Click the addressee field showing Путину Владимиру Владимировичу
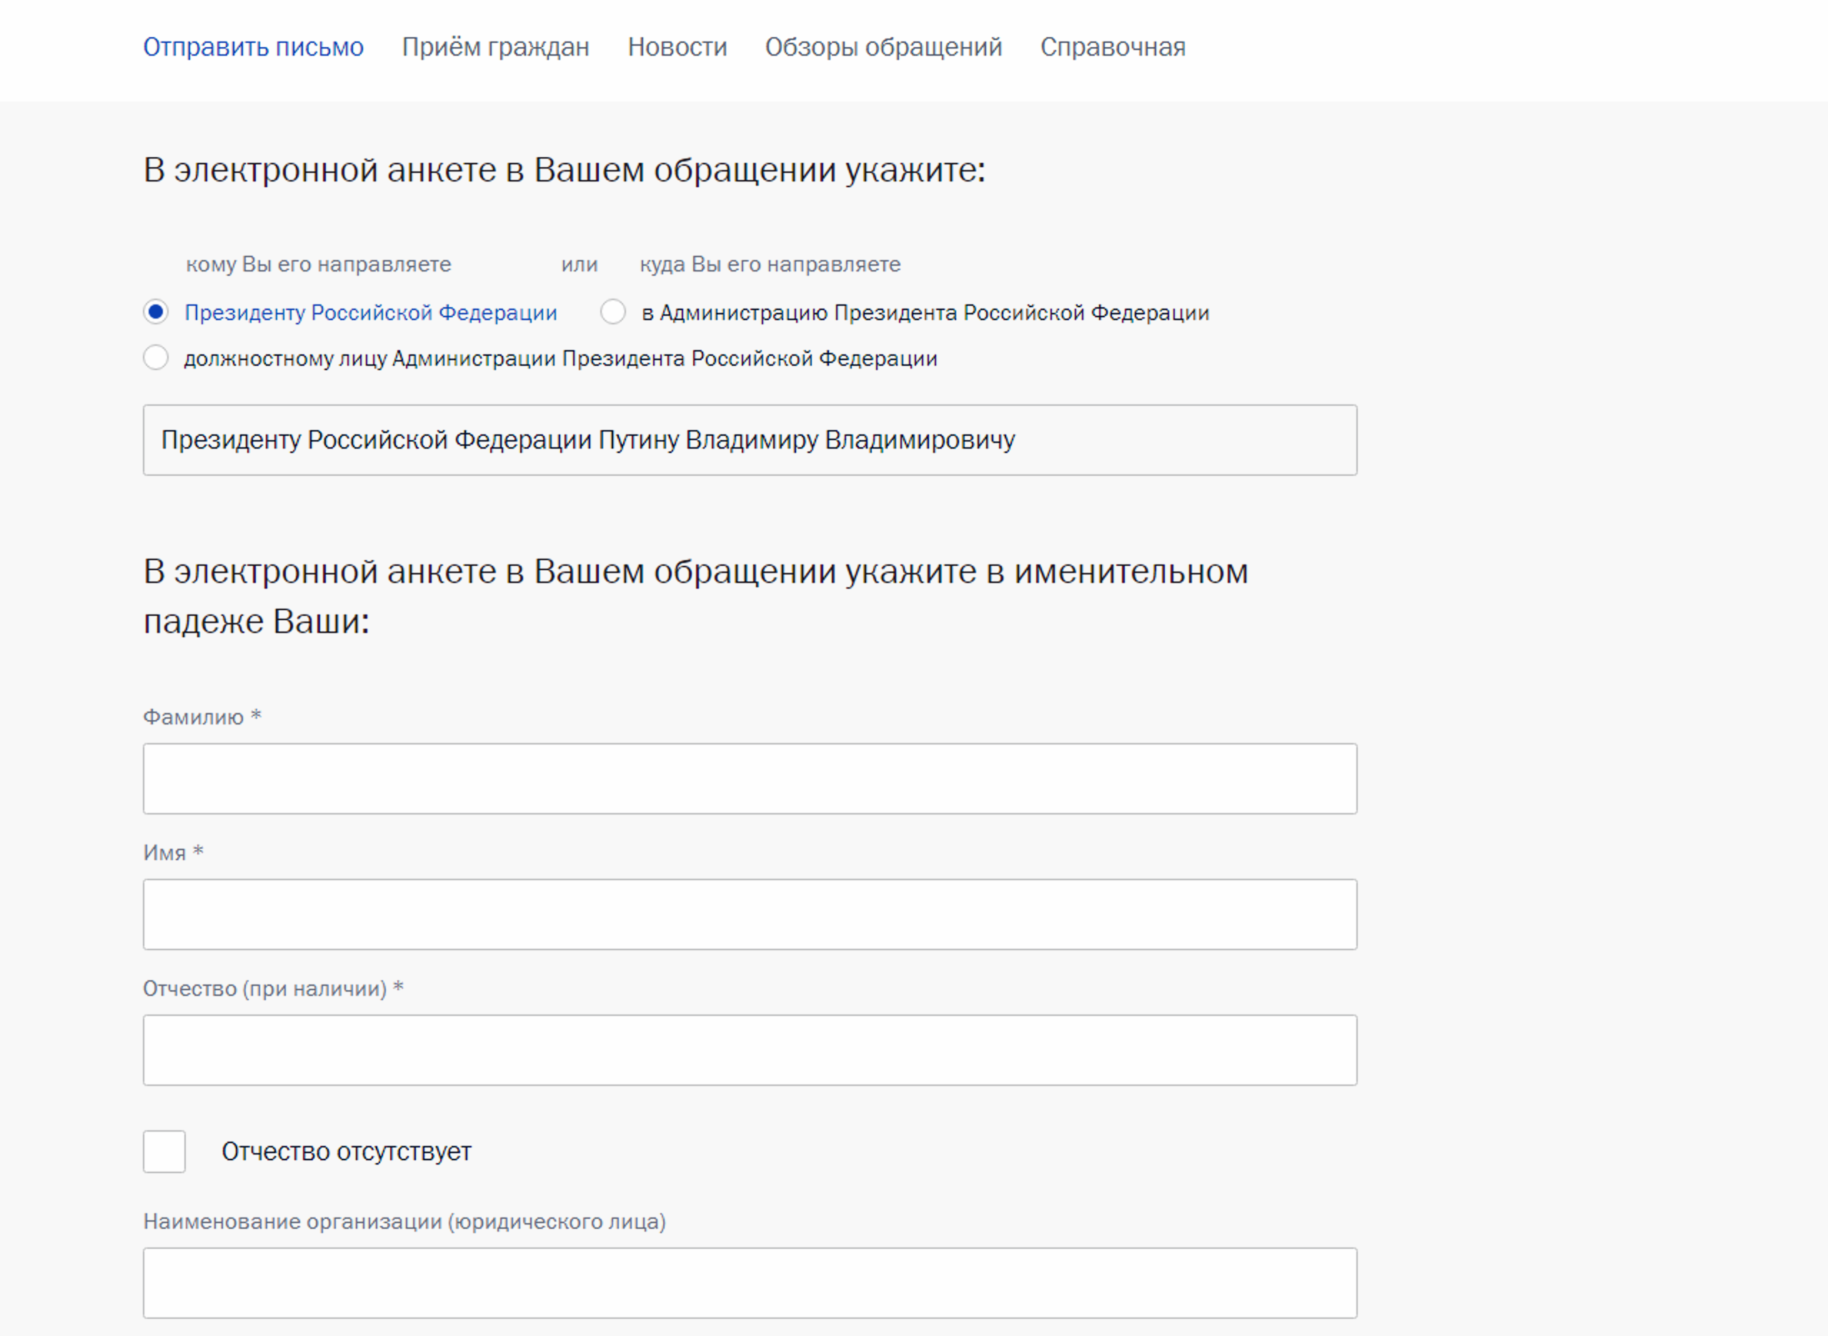1828x1336 pixels. point(750,440)
